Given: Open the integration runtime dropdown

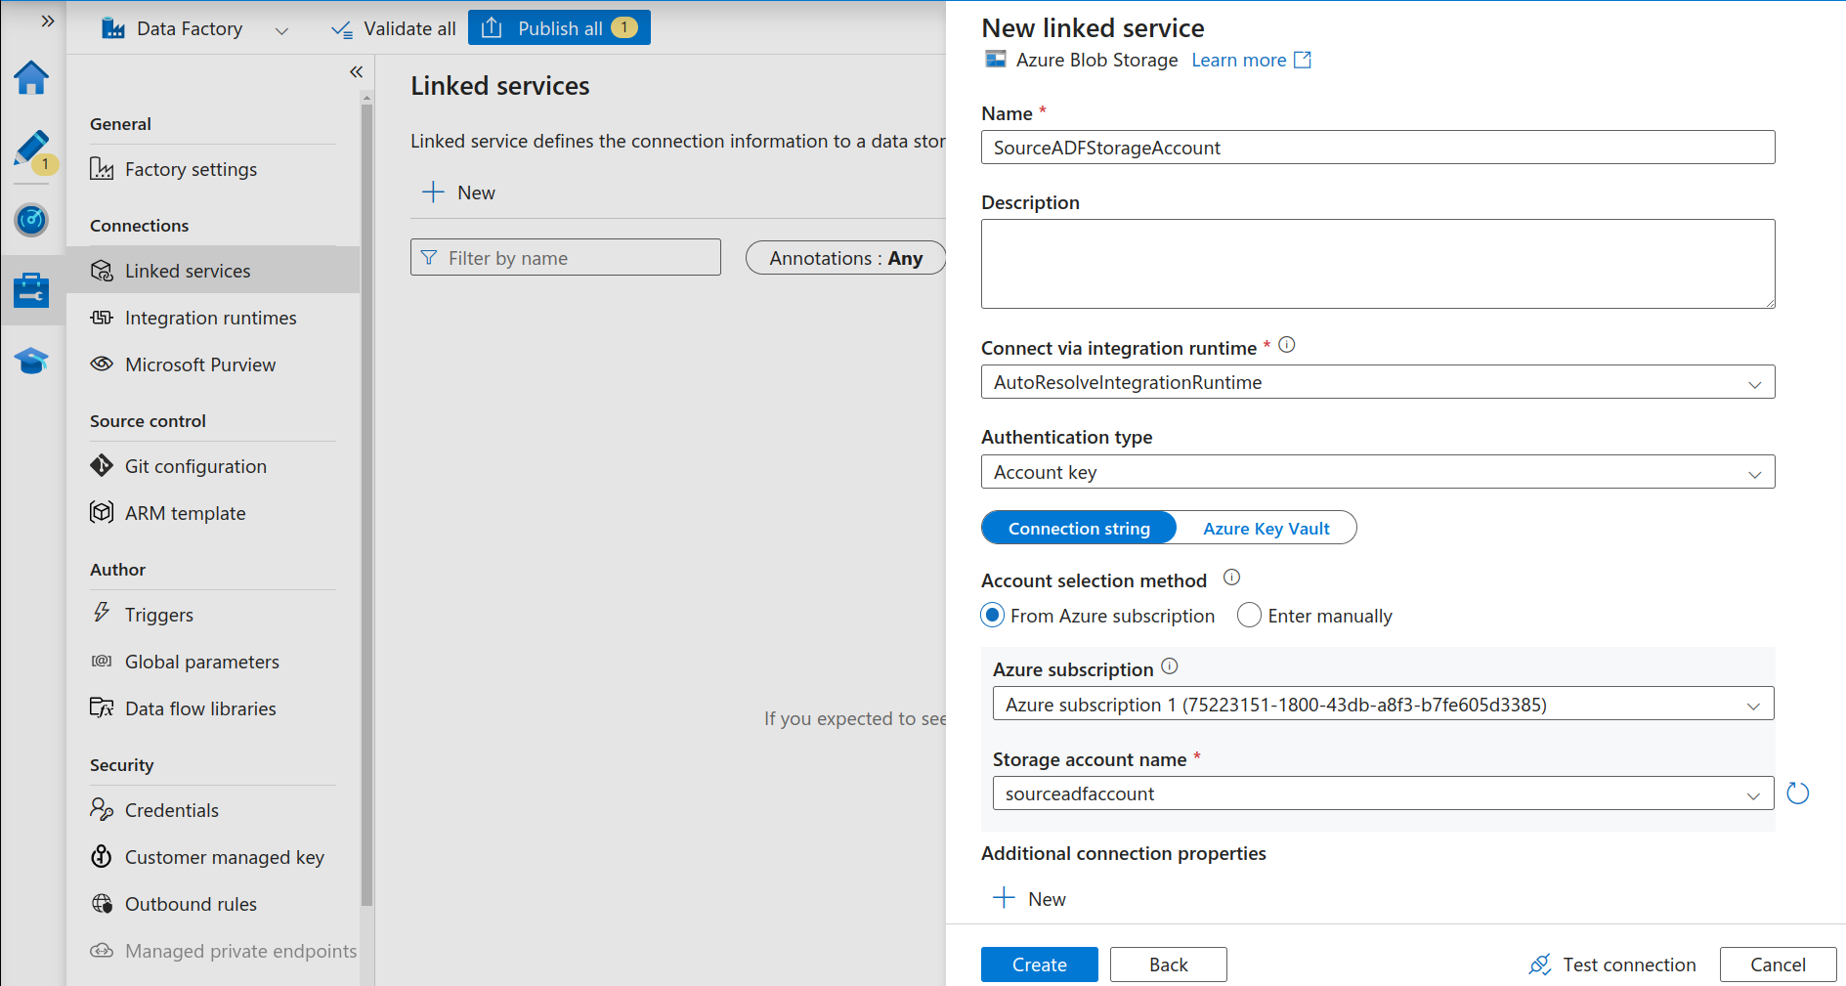Looking at the screenshot, I should pos(1378,382).
